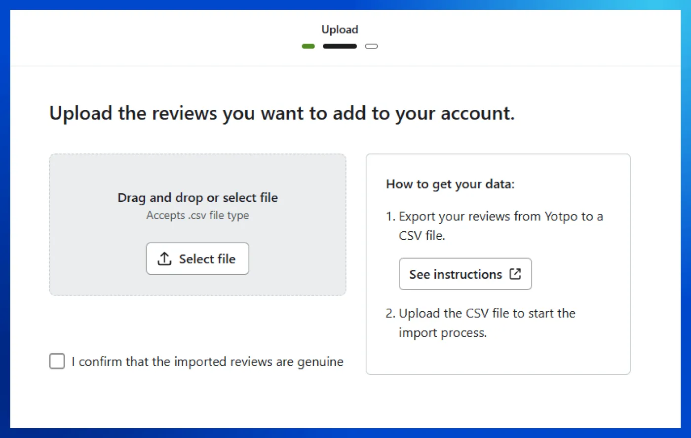The width and height of the screenshot is (691, 438).
Task: Click the 'Accepts .csv file type' hint text
Action: [x=197, y=216]
